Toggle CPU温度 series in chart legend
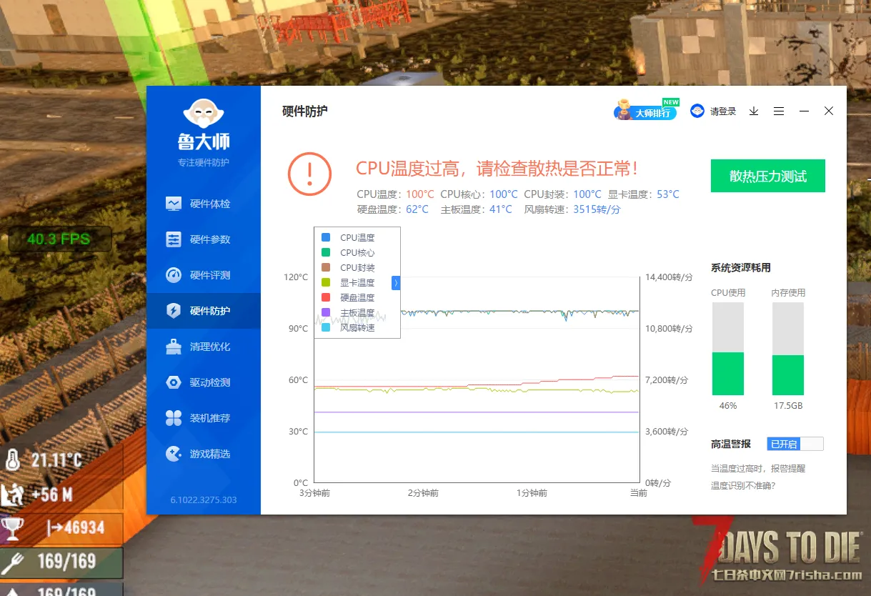The height and width of the screenshot is (596, 871). 357,237
